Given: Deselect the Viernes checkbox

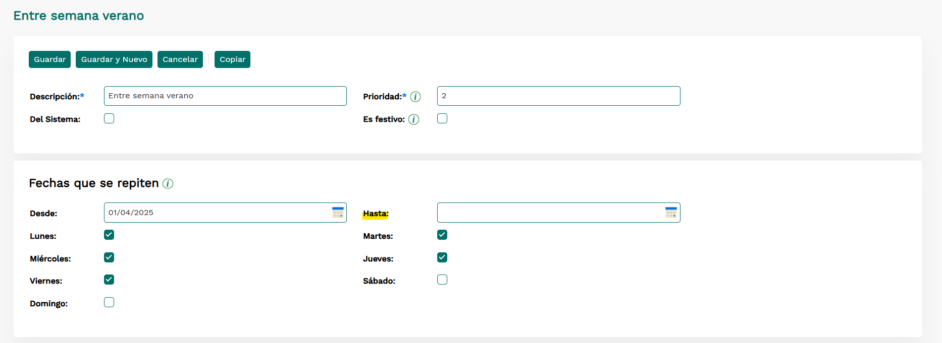Looking at the screenshot, I should (109, 280).
